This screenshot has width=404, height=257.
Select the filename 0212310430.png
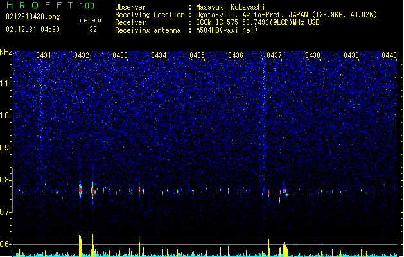33,17
